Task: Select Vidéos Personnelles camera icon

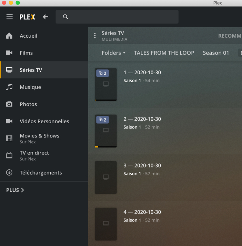Action: point(9,121)
